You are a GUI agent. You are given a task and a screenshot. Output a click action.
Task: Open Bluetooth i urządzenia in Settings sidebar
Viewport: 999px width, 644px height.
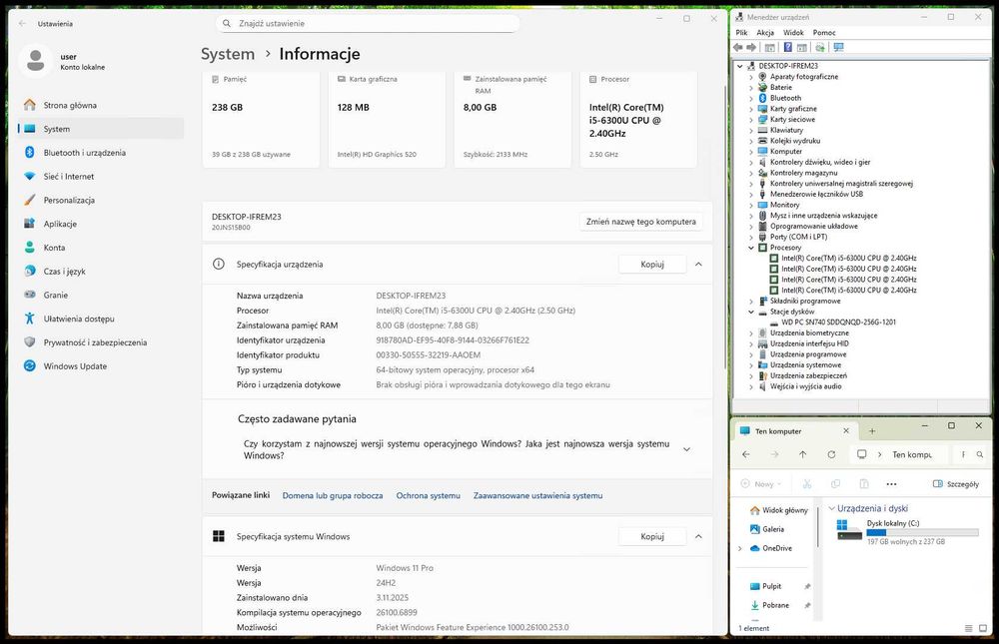[x=102, y=152]
